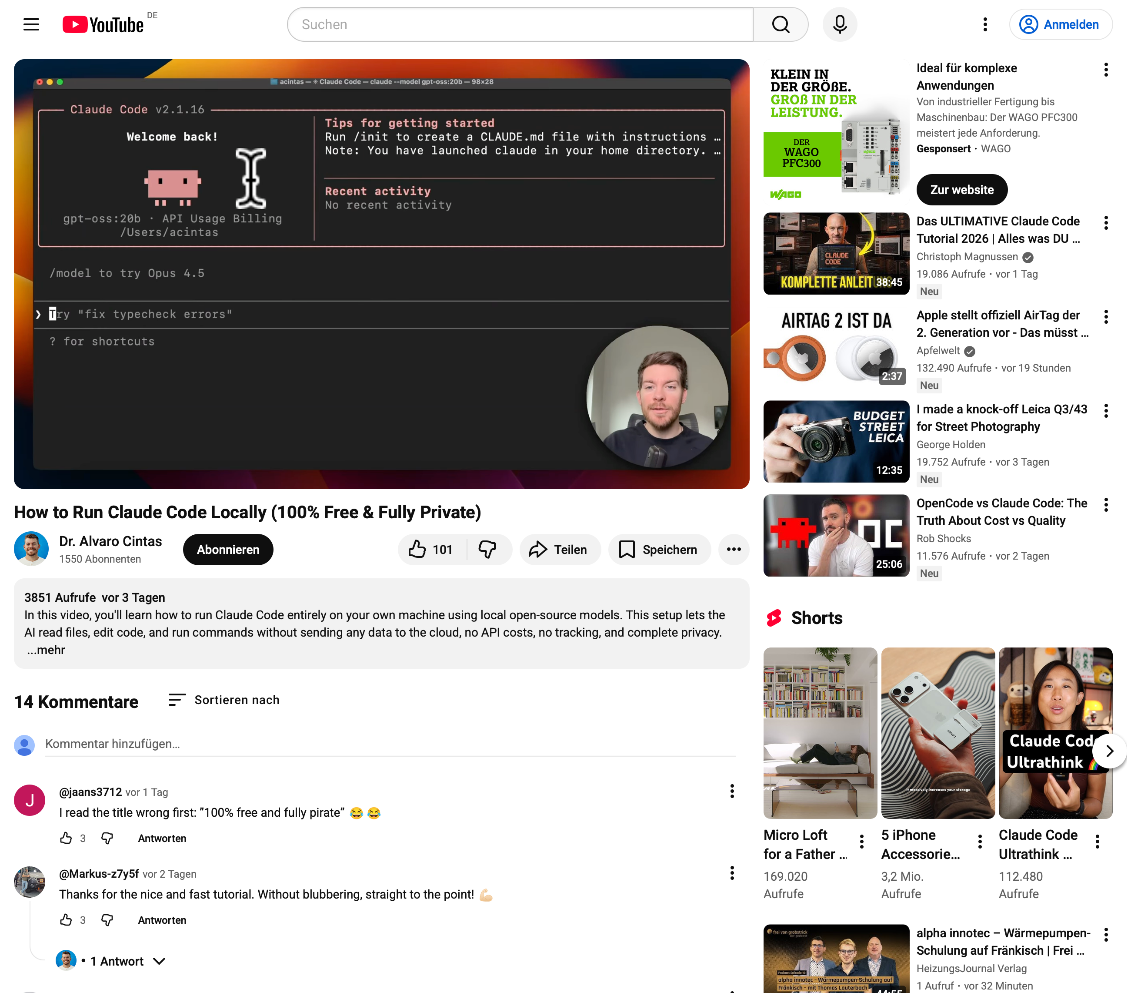This screenshot has width=1141, height=993.
Task: Share video with the Teilen button
Action: click(x=559, y=550)
